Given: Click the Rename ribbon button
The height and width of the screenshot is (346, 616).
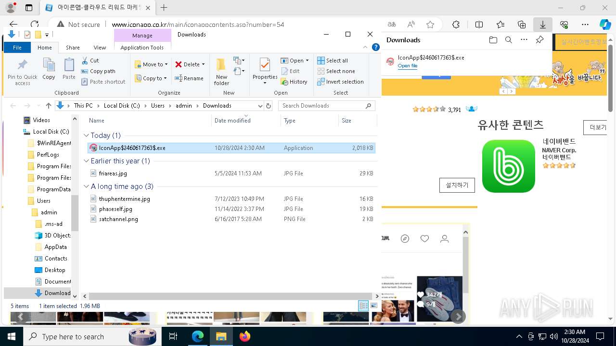Looking at the screenshot, I should tap(189, 78).
